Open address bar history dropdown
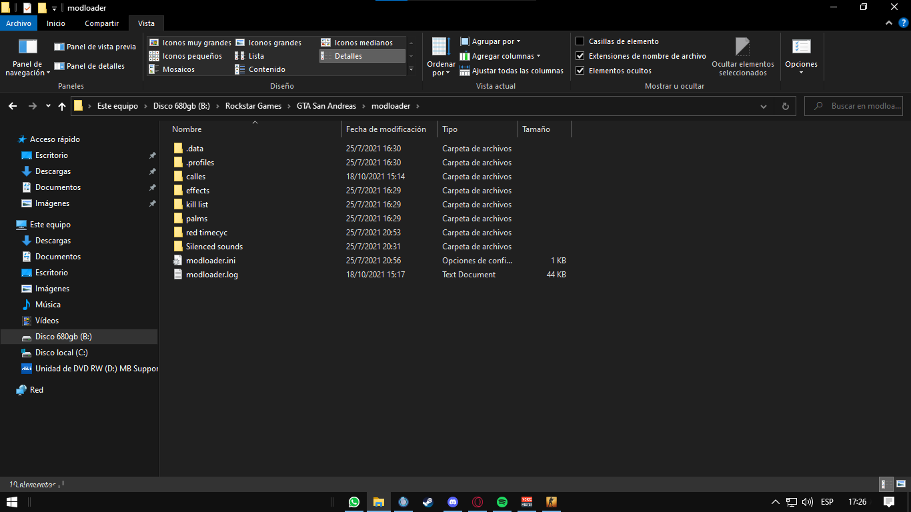Screen dimensions: 911x512 point(764,106)
